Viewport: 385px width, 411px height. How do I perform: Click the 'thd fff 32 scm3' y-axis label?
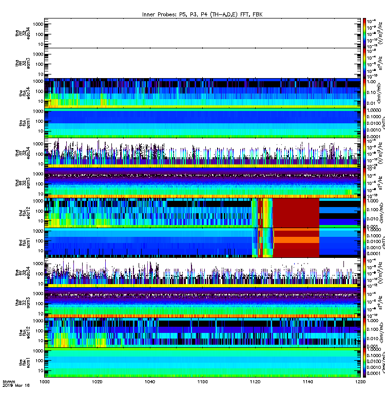(23, 183)
